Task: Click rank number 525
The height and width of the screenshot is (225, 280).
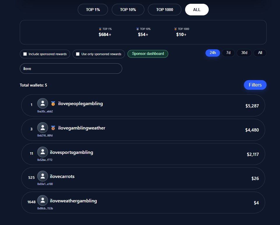Action: click(31, 178)
